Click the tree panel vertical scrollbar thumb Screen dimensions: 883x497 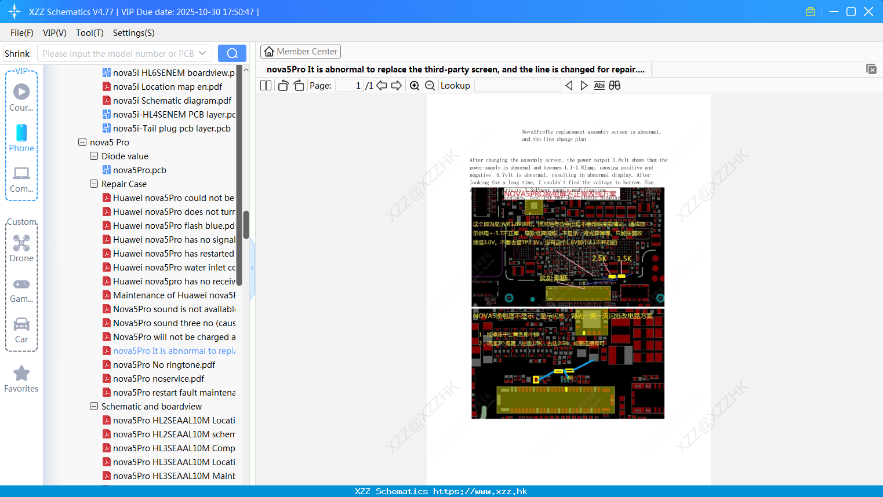(x=246, y=225)
